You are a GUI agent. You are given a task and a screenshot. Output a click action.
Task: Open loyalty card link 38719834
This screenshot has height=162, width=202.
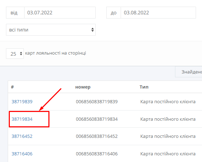tap(22, 119)
